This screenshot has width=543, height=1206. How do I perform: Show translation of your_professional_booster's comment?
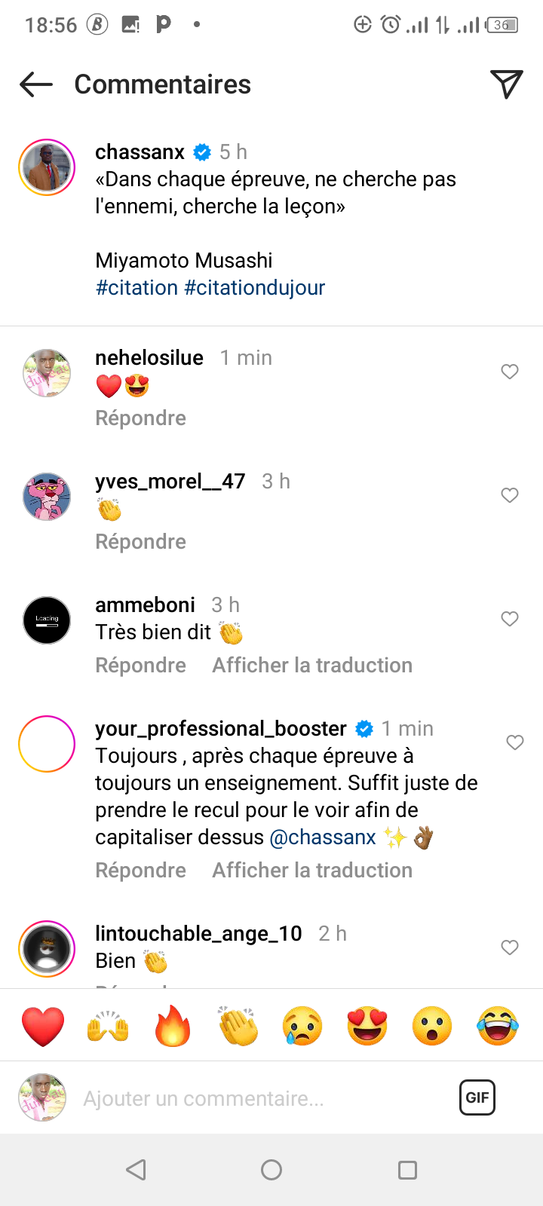(312, 871)
